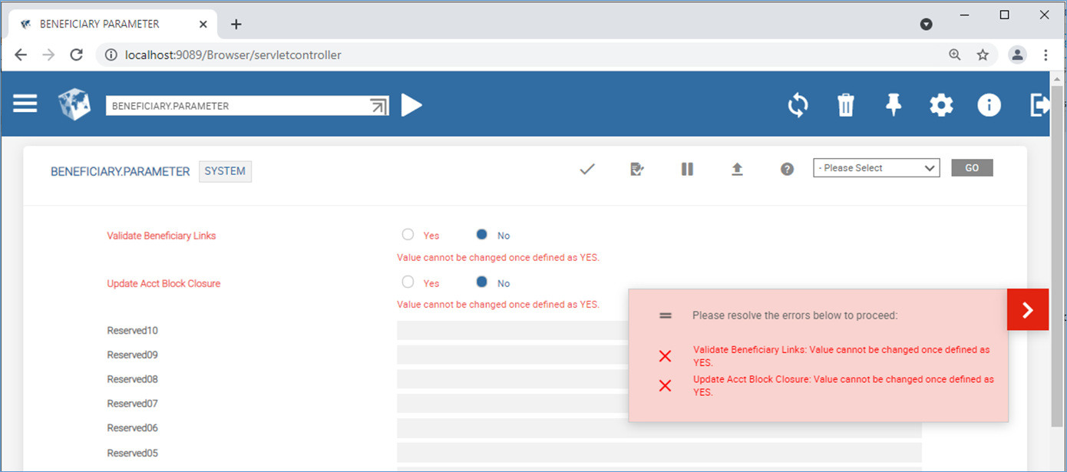Select Yes for Validate Beneficiary Links
Image resolution: width=1067 pixels, height=472 pixels.
[408, 235]
